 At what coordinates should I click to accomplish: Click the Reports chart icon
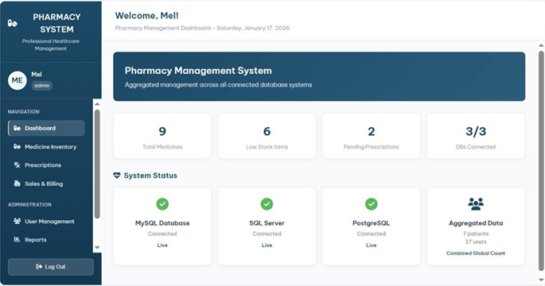tap(17, 239)
